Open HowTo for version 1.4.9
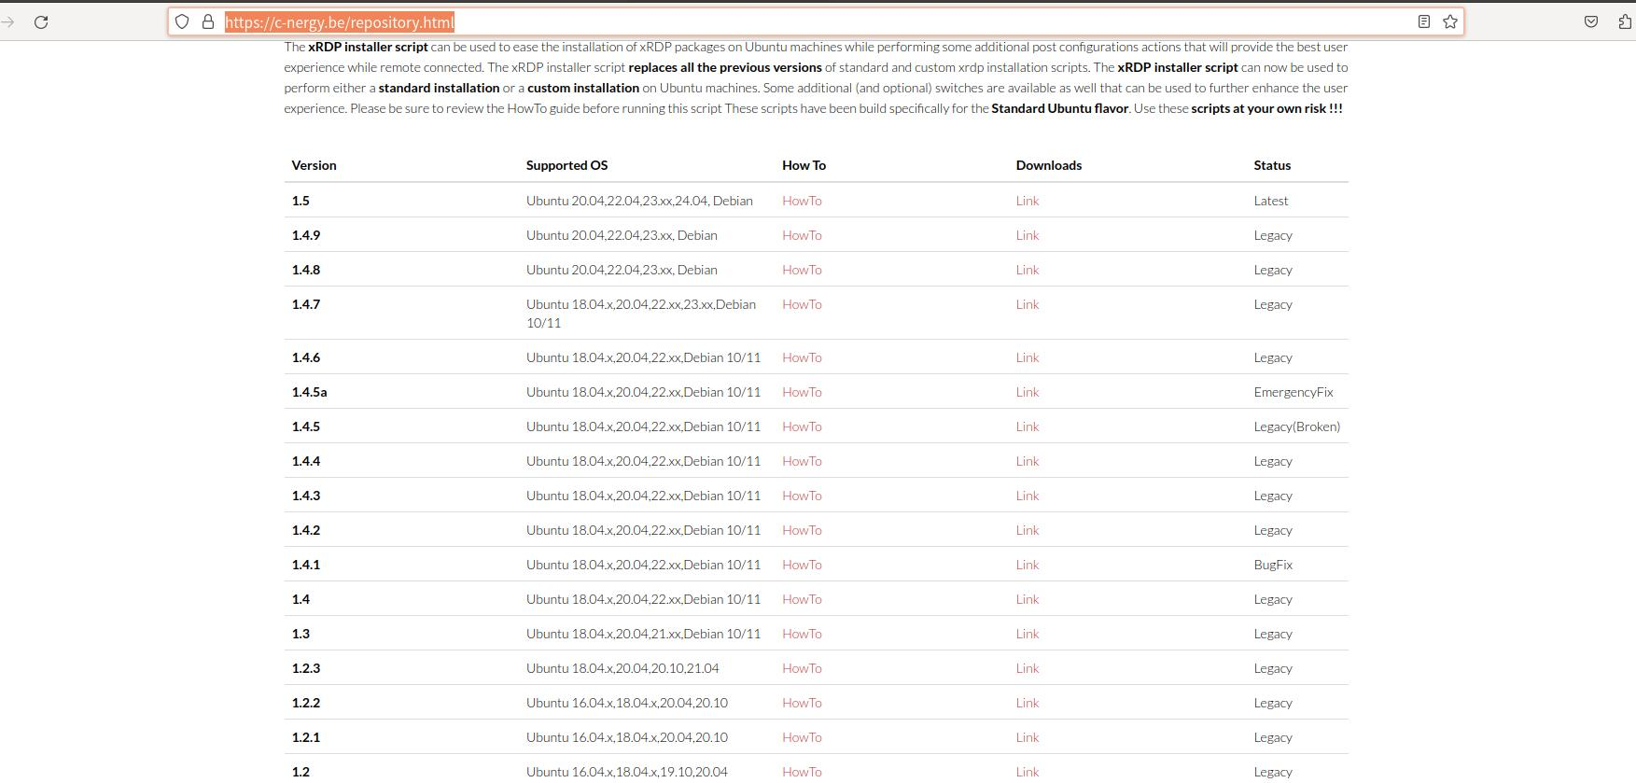Screen dimensions: 1636x783 pyautogui.click(x=802, y=235)
